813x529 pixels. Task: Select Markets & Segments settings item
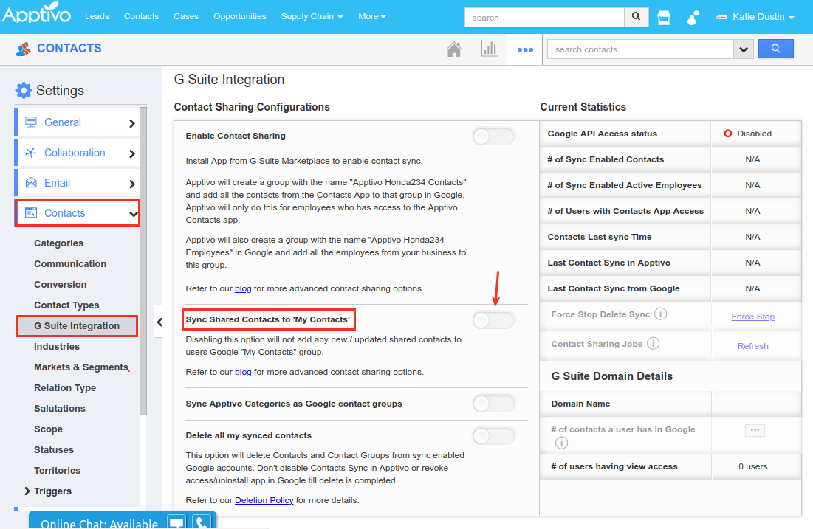pyautogui.click(x=81, y=367)
